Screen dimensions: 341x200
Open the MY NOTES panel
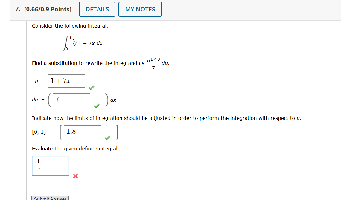coord(140,9)
